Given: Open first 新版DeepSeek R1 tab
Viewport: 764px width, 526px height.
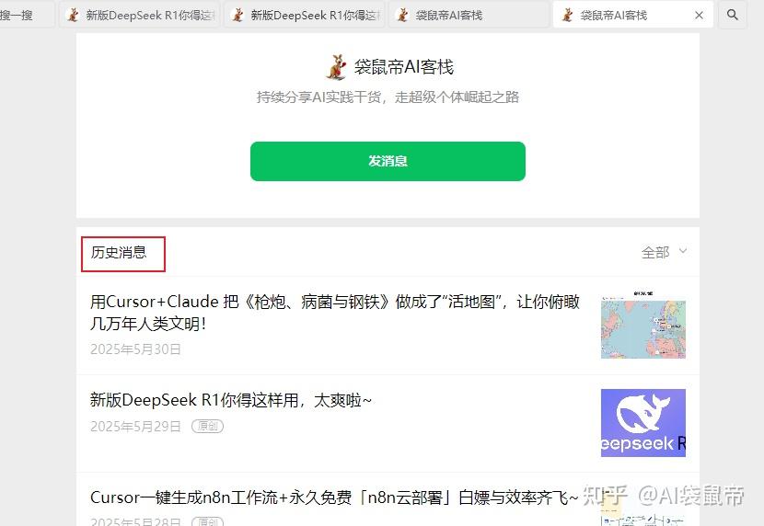Looking at the screenshot, I should point(140,15).
